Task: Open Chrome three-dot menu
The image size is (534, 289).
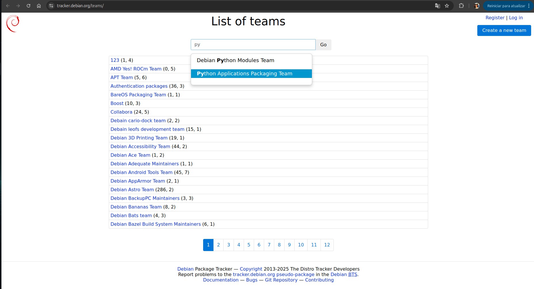Action: [529, 6]
